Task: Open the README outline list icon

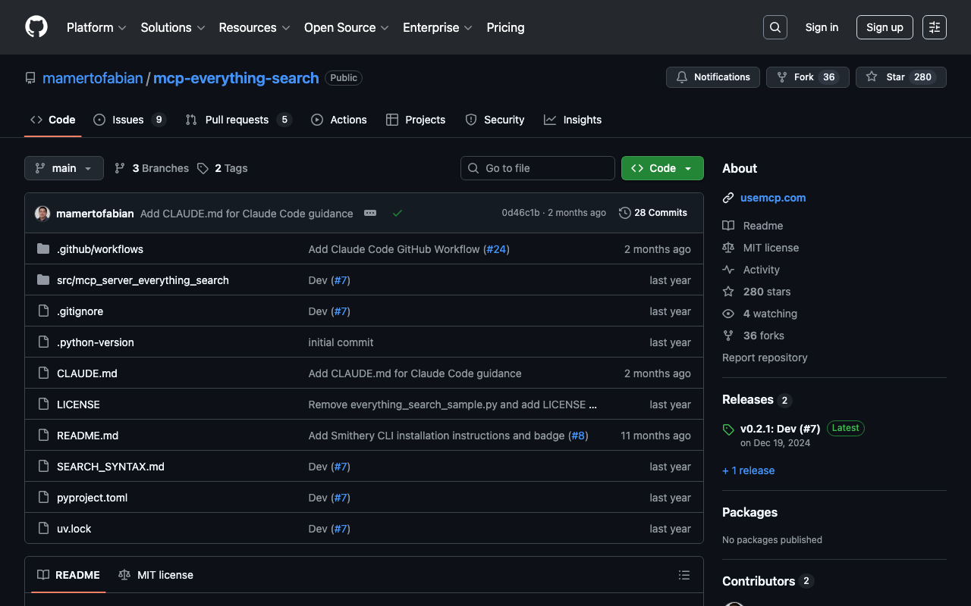Action: click(683, 575)
